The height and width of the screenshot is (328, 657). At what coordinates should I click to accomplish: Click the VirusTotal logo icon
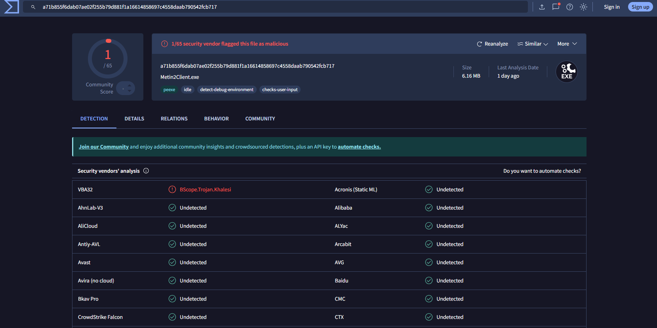11,7
